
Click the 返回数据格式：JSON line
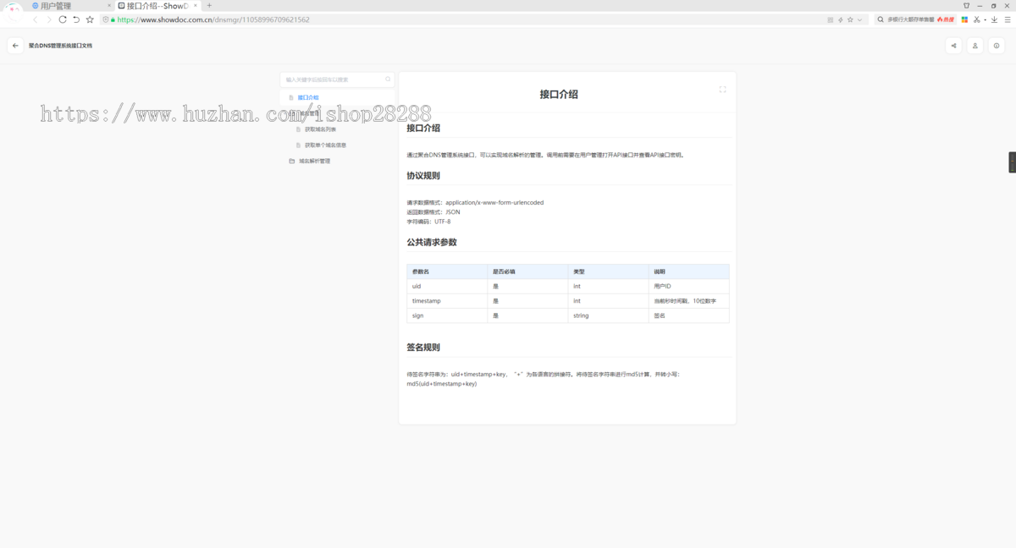tap(433, 212)
